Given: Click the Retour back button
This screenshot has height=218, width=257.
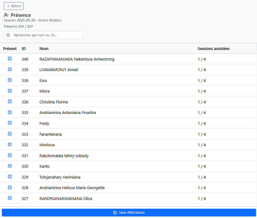Looking at the screenshot, I should pyautogui.click(x=14, y=6).
